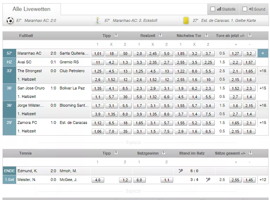Screen dimensions: 270x200
Task: Open help icon beside Nächstes Tor
Action: click(x=206, y=35)
